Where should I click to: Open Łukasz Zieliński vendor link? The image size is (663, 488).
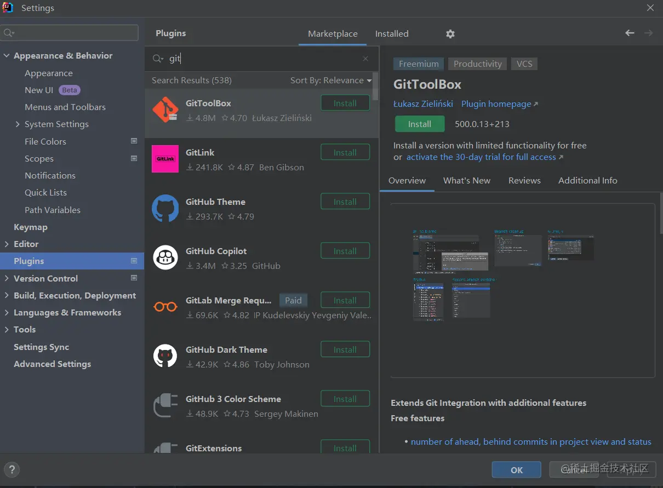click(423, 104)
